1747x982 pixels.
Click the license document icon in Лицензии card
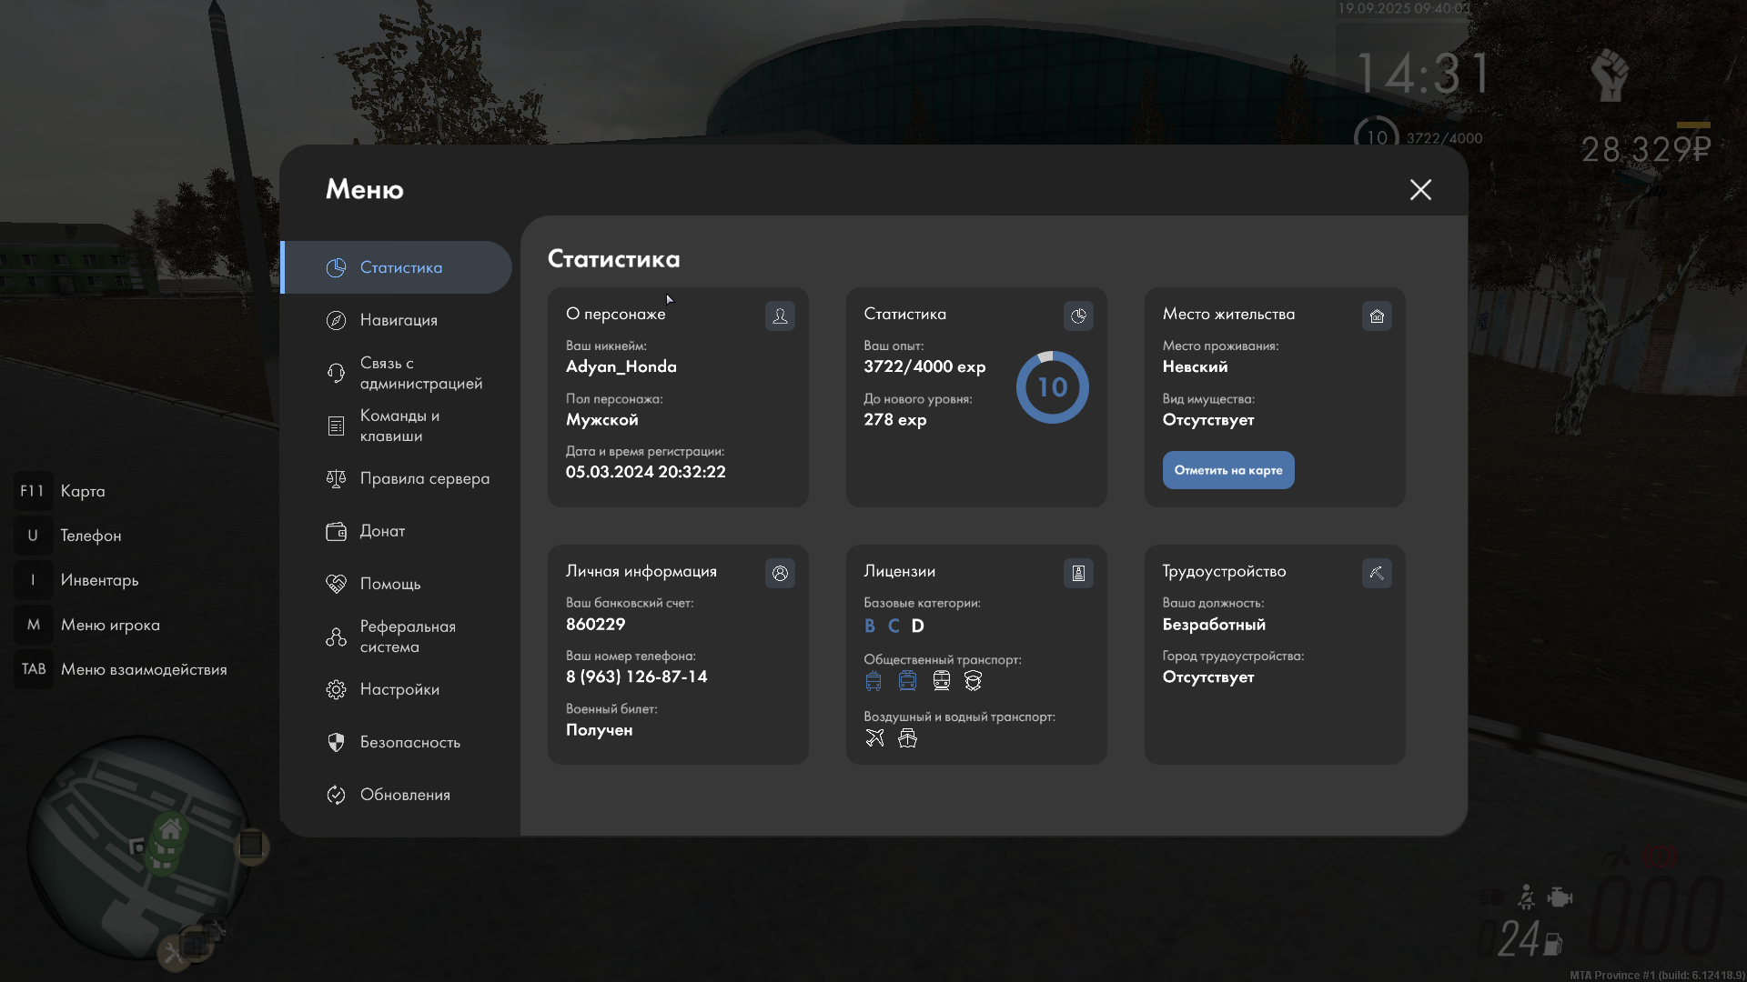(1078, 573)
